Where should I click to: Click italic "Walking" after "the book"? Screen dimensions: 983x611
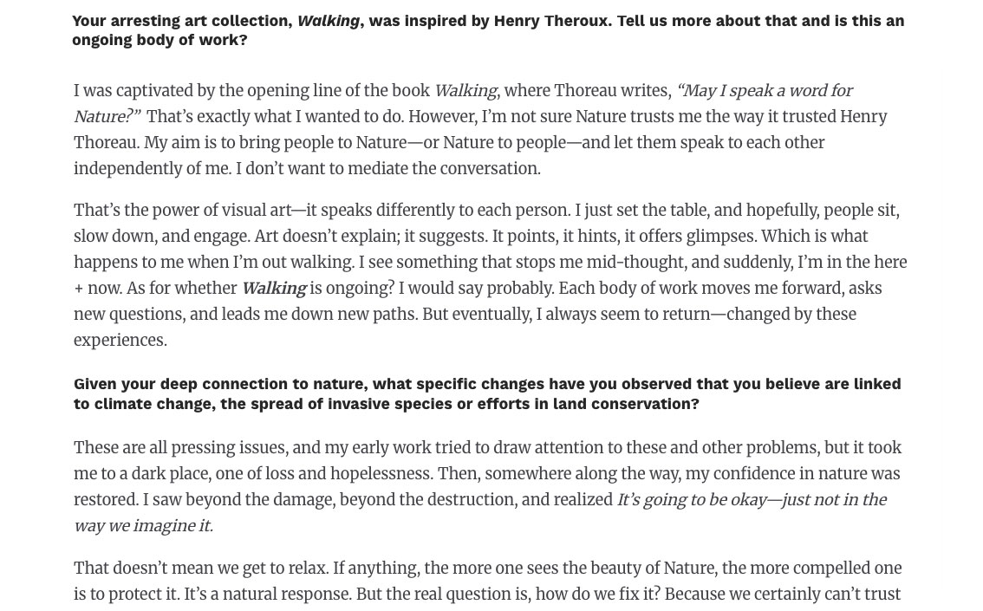pos(465,91)
